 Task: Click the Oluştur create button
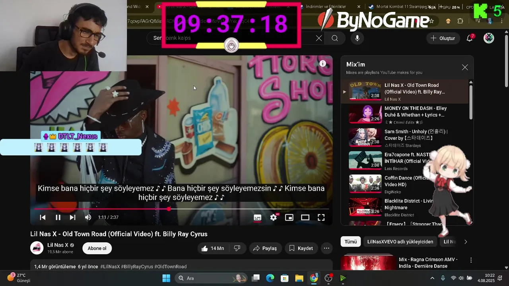click(443, 38)
